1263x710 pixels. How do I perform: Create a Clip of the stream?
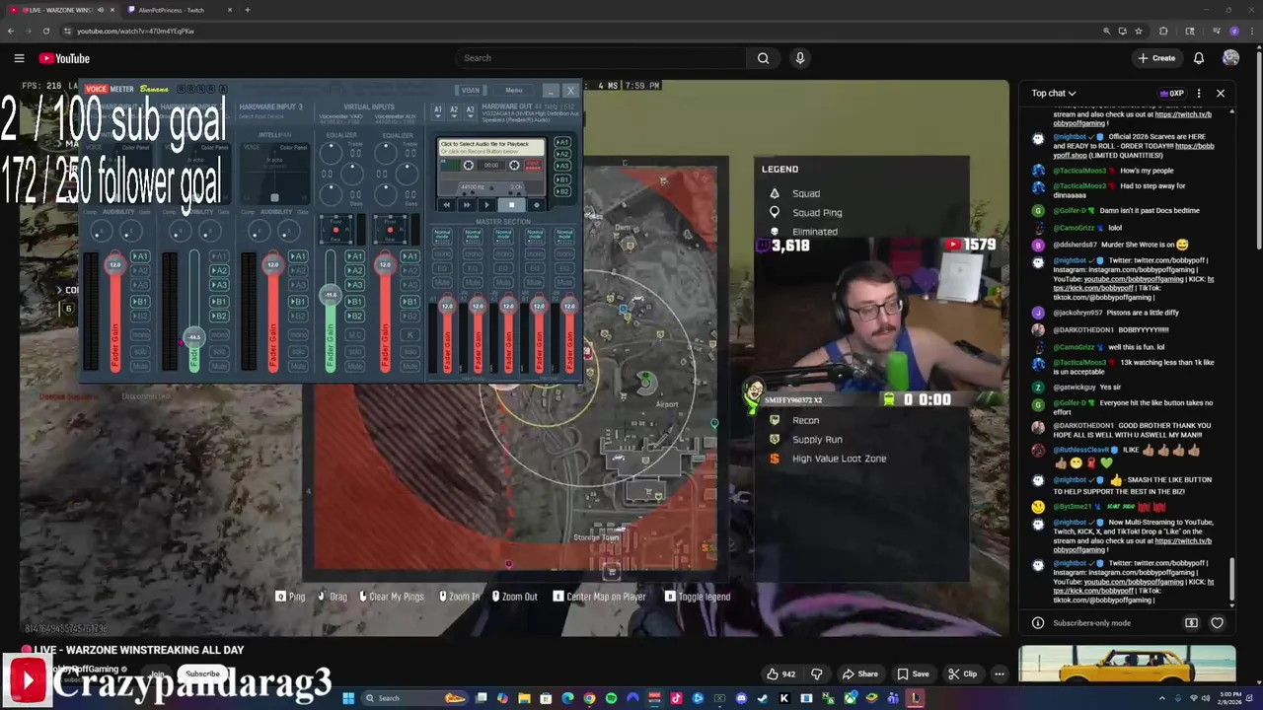pyautogui.click(x=962, y=674)
